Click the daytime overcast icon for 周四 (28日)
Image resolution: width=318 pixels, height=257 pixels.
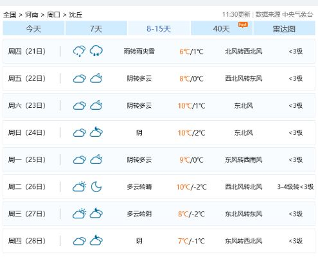pyautogui.click(x=80, y=241)
